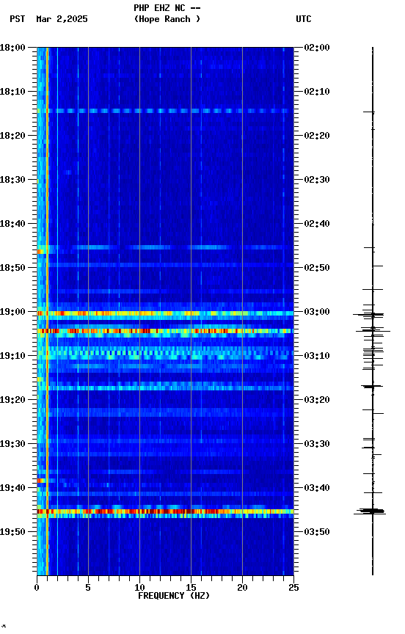405x634 pixels.
Task: Click the PST timezone label
Action: coord(18,19)
